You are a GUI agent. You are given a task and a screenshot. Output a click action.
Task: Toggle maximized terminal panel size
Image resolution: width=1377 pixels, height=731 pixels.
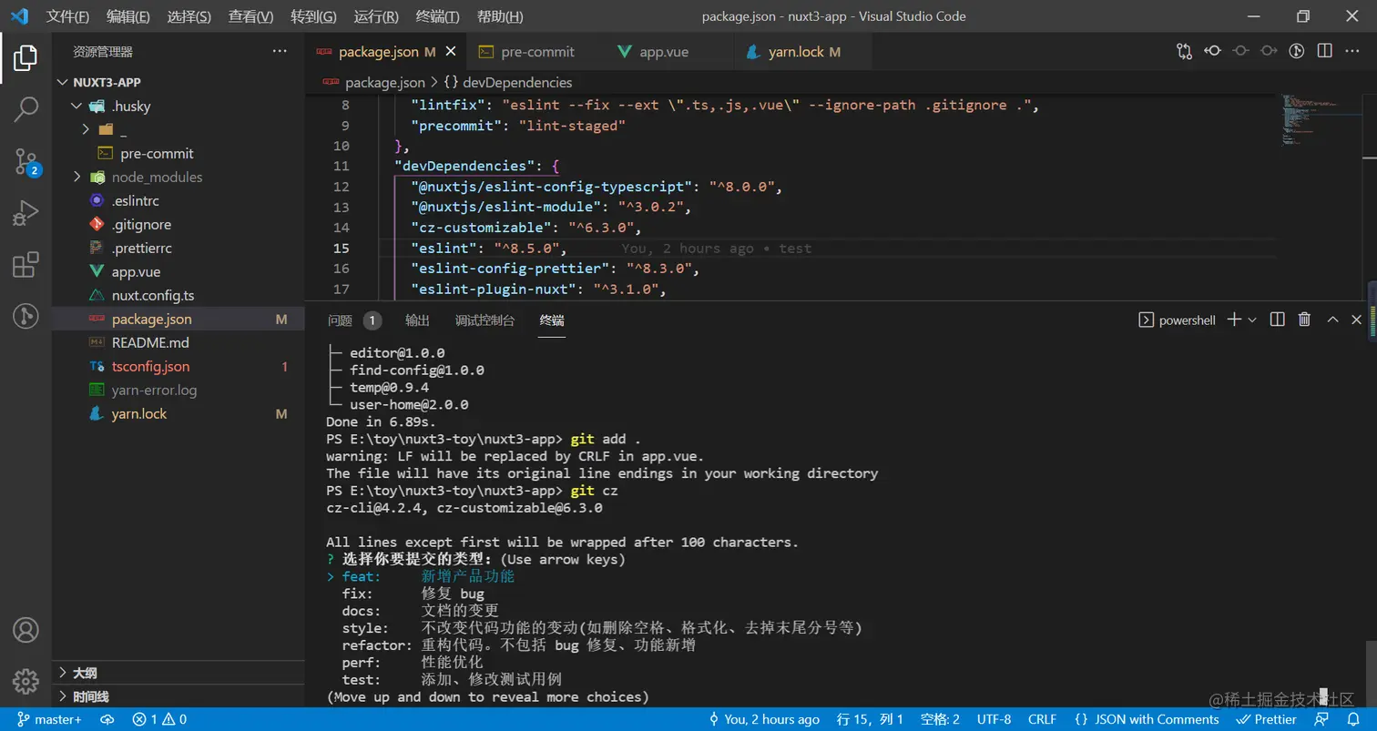[1332, 320]
